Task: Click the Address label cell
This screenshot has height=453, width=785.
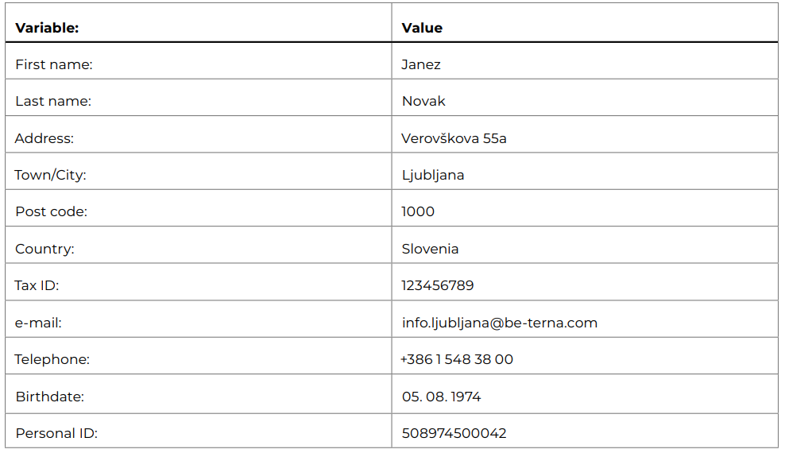Action: point(199,134)
